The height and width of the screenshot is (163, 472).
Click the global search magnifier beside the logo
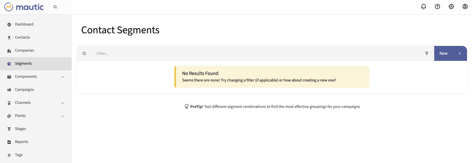(55, 7)
